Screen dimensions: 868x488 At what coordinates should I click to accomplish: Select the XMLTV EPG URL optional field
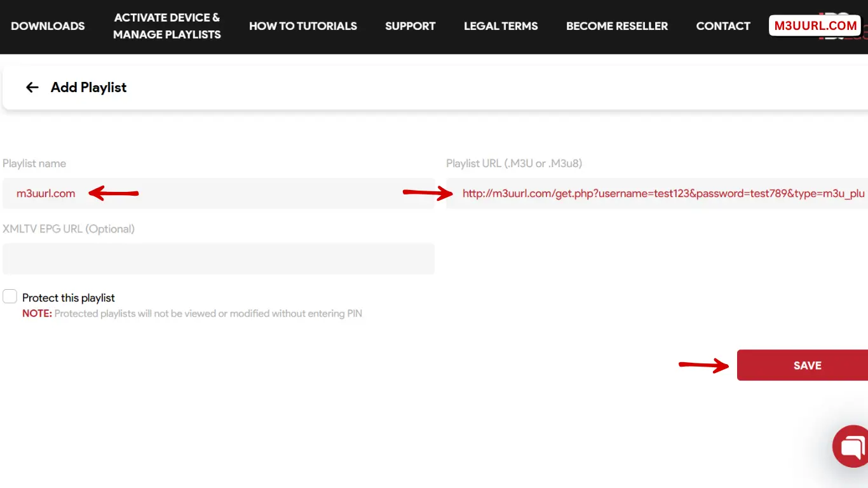coord(219,259)
